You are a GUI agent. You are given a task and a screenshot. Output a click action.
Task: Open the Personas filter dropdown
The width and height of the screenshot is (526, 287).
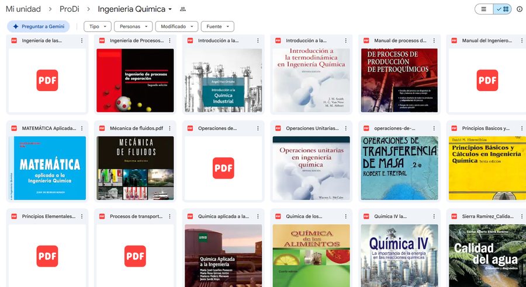pos(133,26)
